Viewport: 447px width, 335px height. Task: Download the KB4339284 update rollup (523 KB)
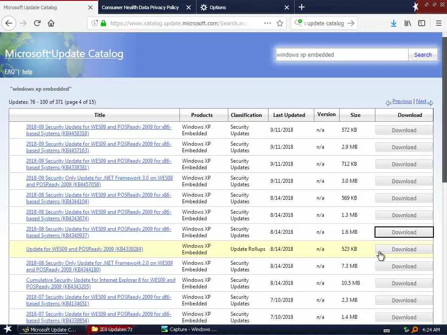(404, 249)
